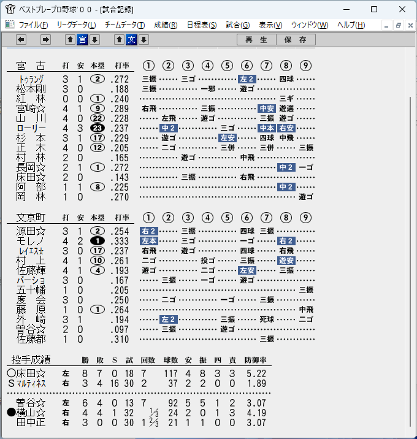This screenshot has height=439, width=417.
Task: Open the 日程表(S) menu
Action: click(202, 25)
